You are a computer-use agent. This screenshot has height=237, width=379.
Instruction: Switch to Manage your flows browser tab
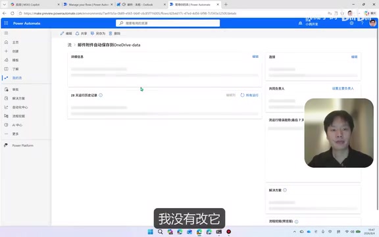pyautogui.click(x=88, y=5)
